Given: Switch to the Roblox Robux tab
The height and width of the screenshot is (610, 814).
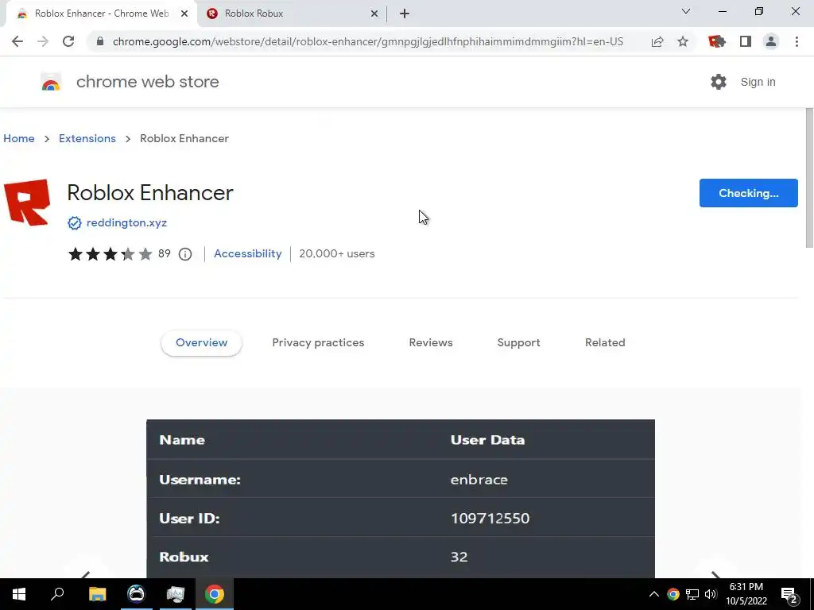Looking at the screenshot, I should click(x=293, y=14).
